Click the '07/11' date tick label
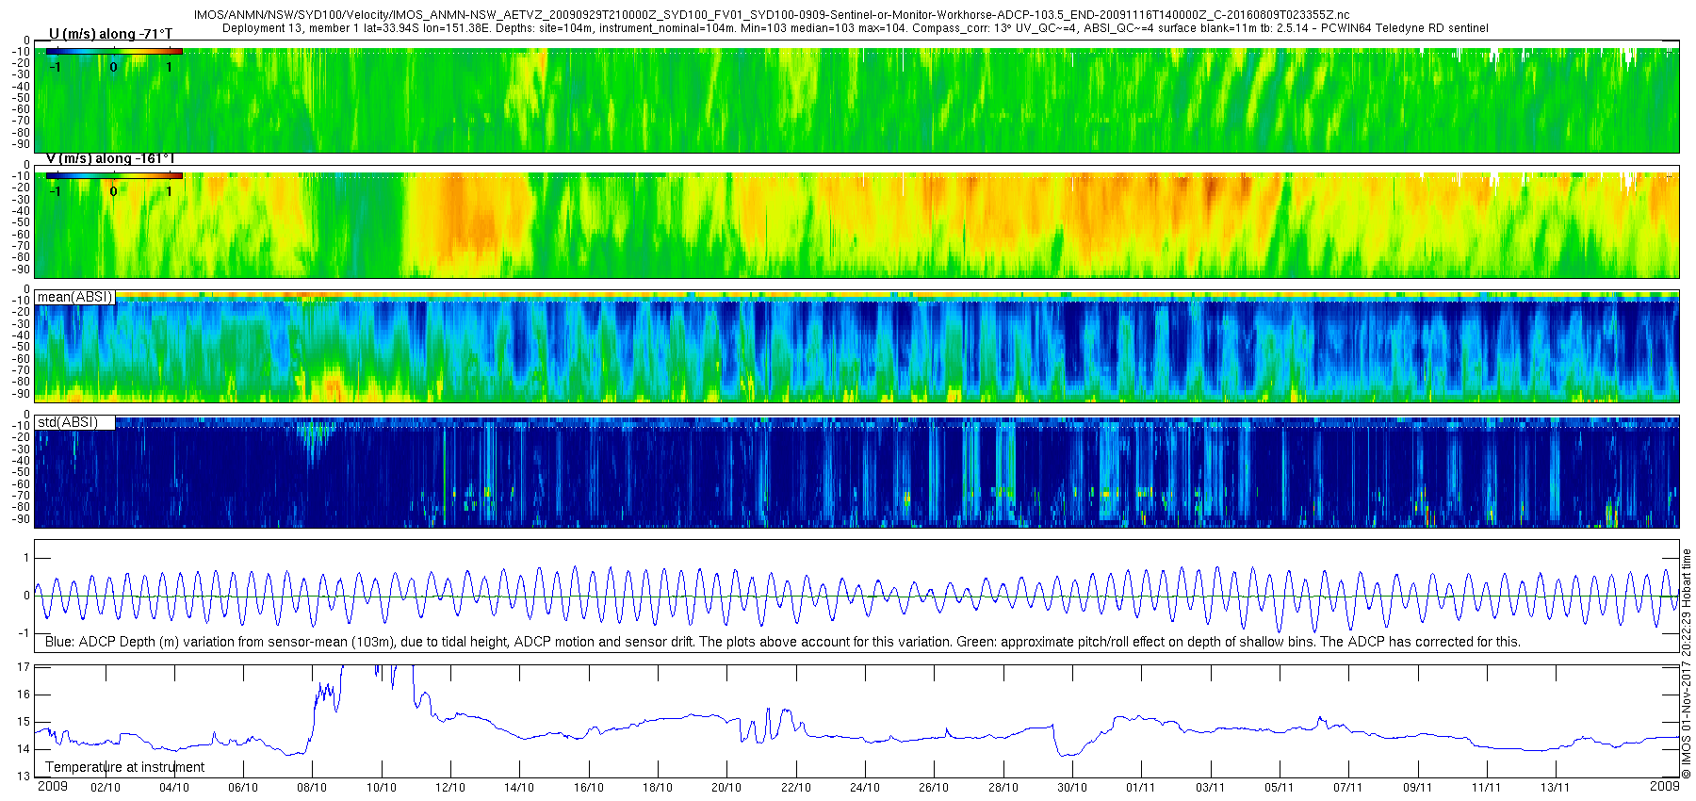 point(1348,788)
